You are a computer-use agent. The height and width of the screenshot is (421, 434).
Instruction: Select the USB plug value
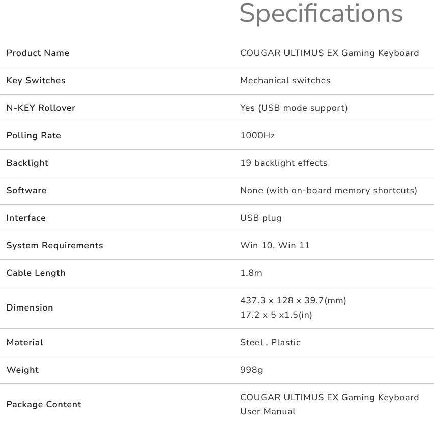click(x=261, y=218)
